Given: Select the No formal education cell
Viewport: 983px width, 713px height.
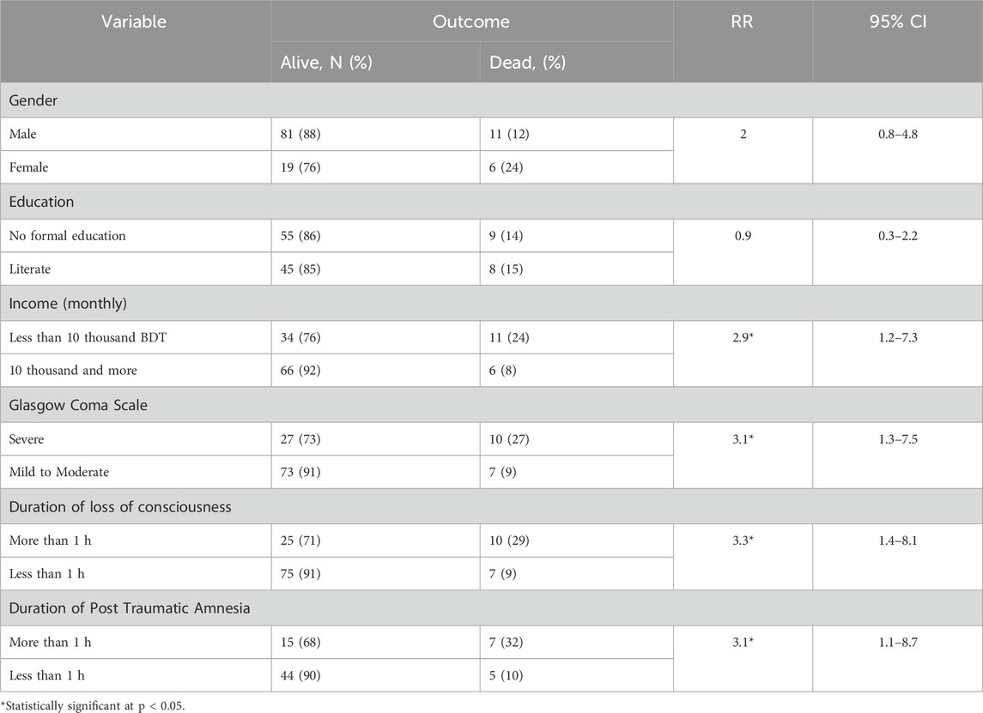Looking at the screenshot, I should click(x=67, y=235).
